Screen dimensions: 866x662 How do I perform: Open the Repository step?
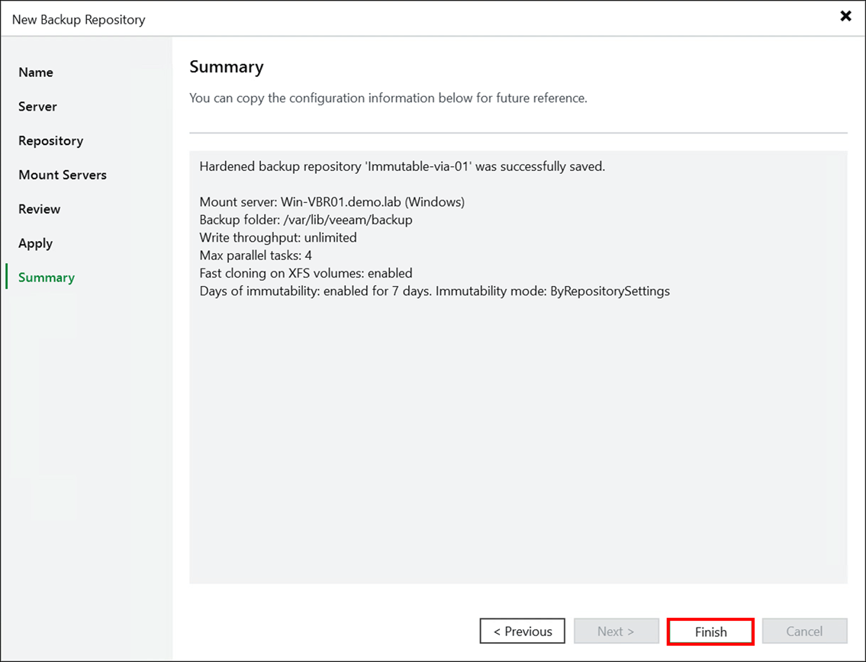tap(50, 140)
